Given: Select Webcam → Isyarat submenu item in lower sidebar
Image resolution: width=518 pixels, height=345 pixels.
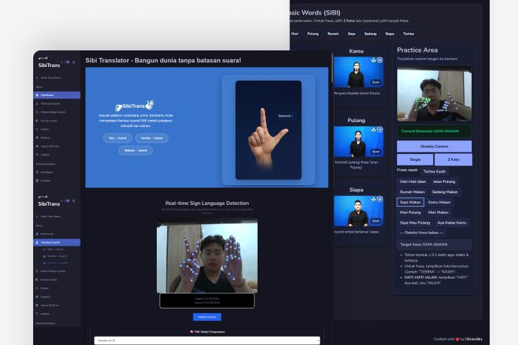Looking at the screenshot, I should click(55, 263).
